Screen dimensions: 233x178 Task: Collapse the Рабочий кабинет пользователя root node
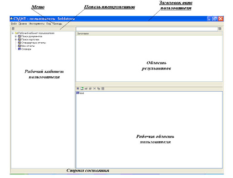coord(13,33)
